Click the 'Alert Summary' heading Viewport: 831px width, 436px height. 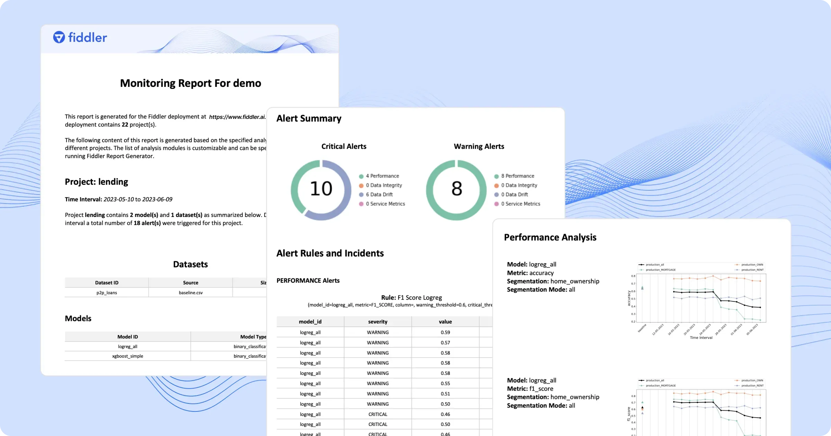[309, 118]
